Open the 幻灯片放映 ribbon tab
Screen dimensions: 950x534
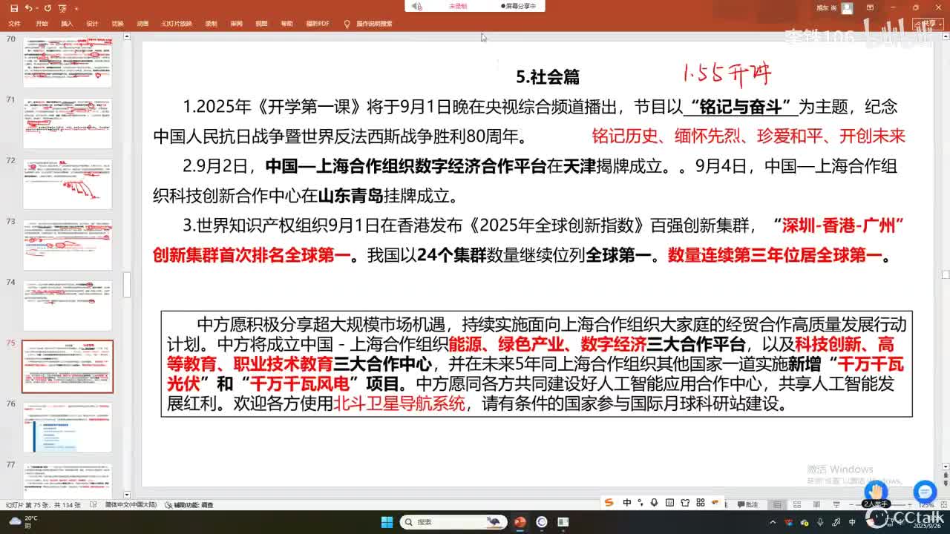tap(177, 24)
